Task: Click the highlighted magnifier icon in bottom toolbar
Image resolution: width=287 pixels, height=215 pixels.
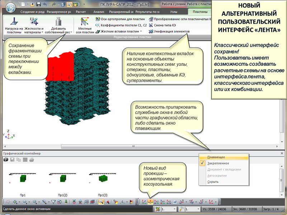Action: pyautogui.click(x=101, y=202)
